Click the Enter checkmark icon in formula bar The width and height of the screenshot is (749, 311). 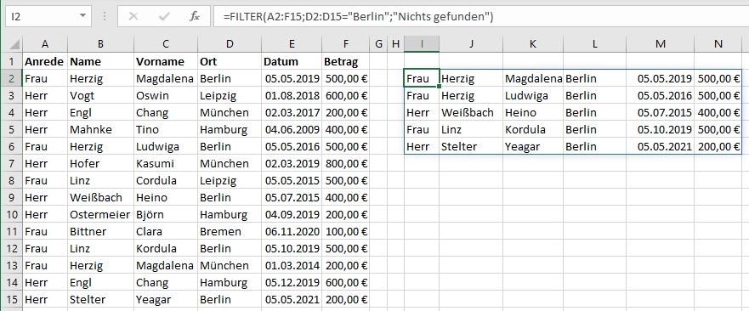(164, 17)
